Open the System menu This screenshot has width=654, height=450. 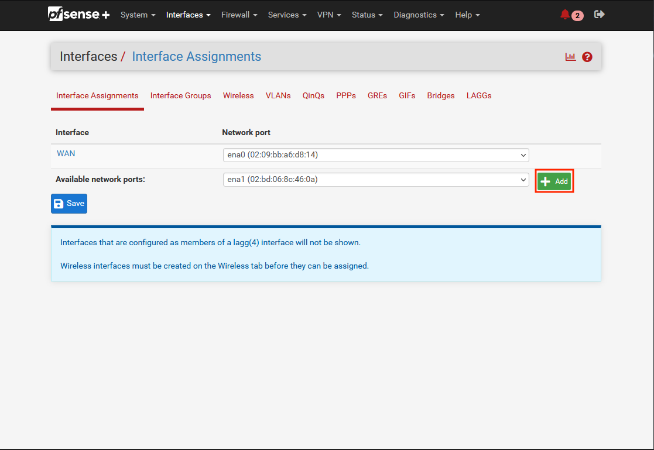[x=138, y=15]
